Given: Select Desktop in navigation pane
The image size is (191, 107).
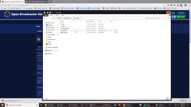Looking at the screenshot, I should pos(50,25).
